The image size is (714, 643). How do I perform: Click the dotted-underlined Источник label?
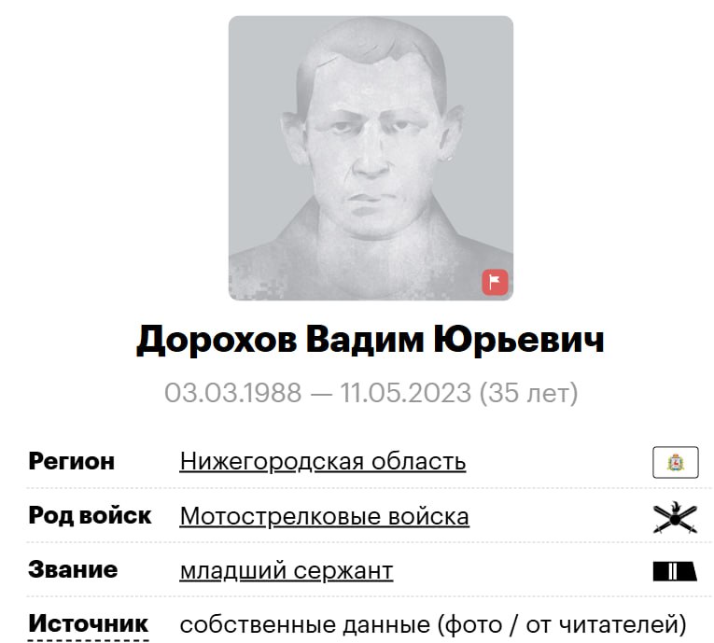(x=89, y=623)
